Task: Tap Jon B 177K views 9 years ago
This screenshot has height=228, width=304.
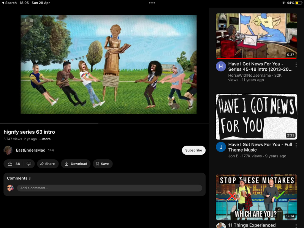Action: pyautogui.click(x=257, y=156)
